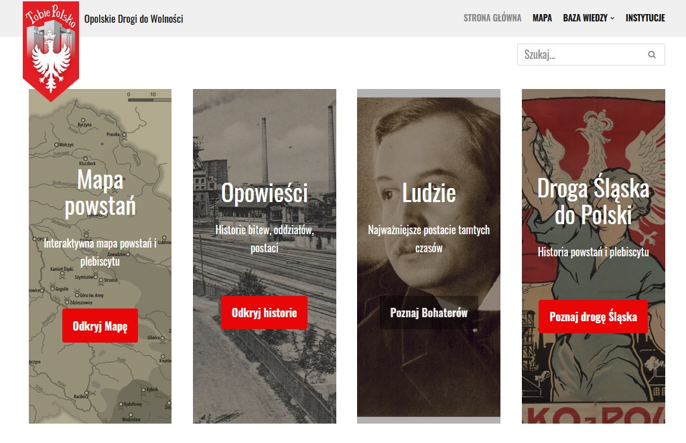
Task: Click the Poznaj drogę Śląska button
Action: [593, 317]
